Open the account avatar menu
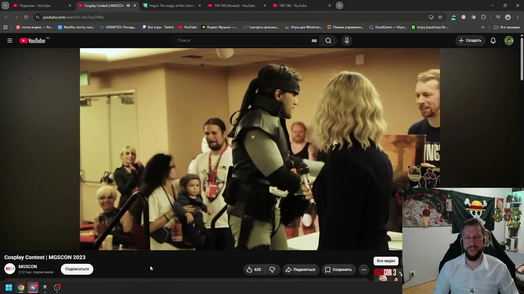 pos(509,40)
